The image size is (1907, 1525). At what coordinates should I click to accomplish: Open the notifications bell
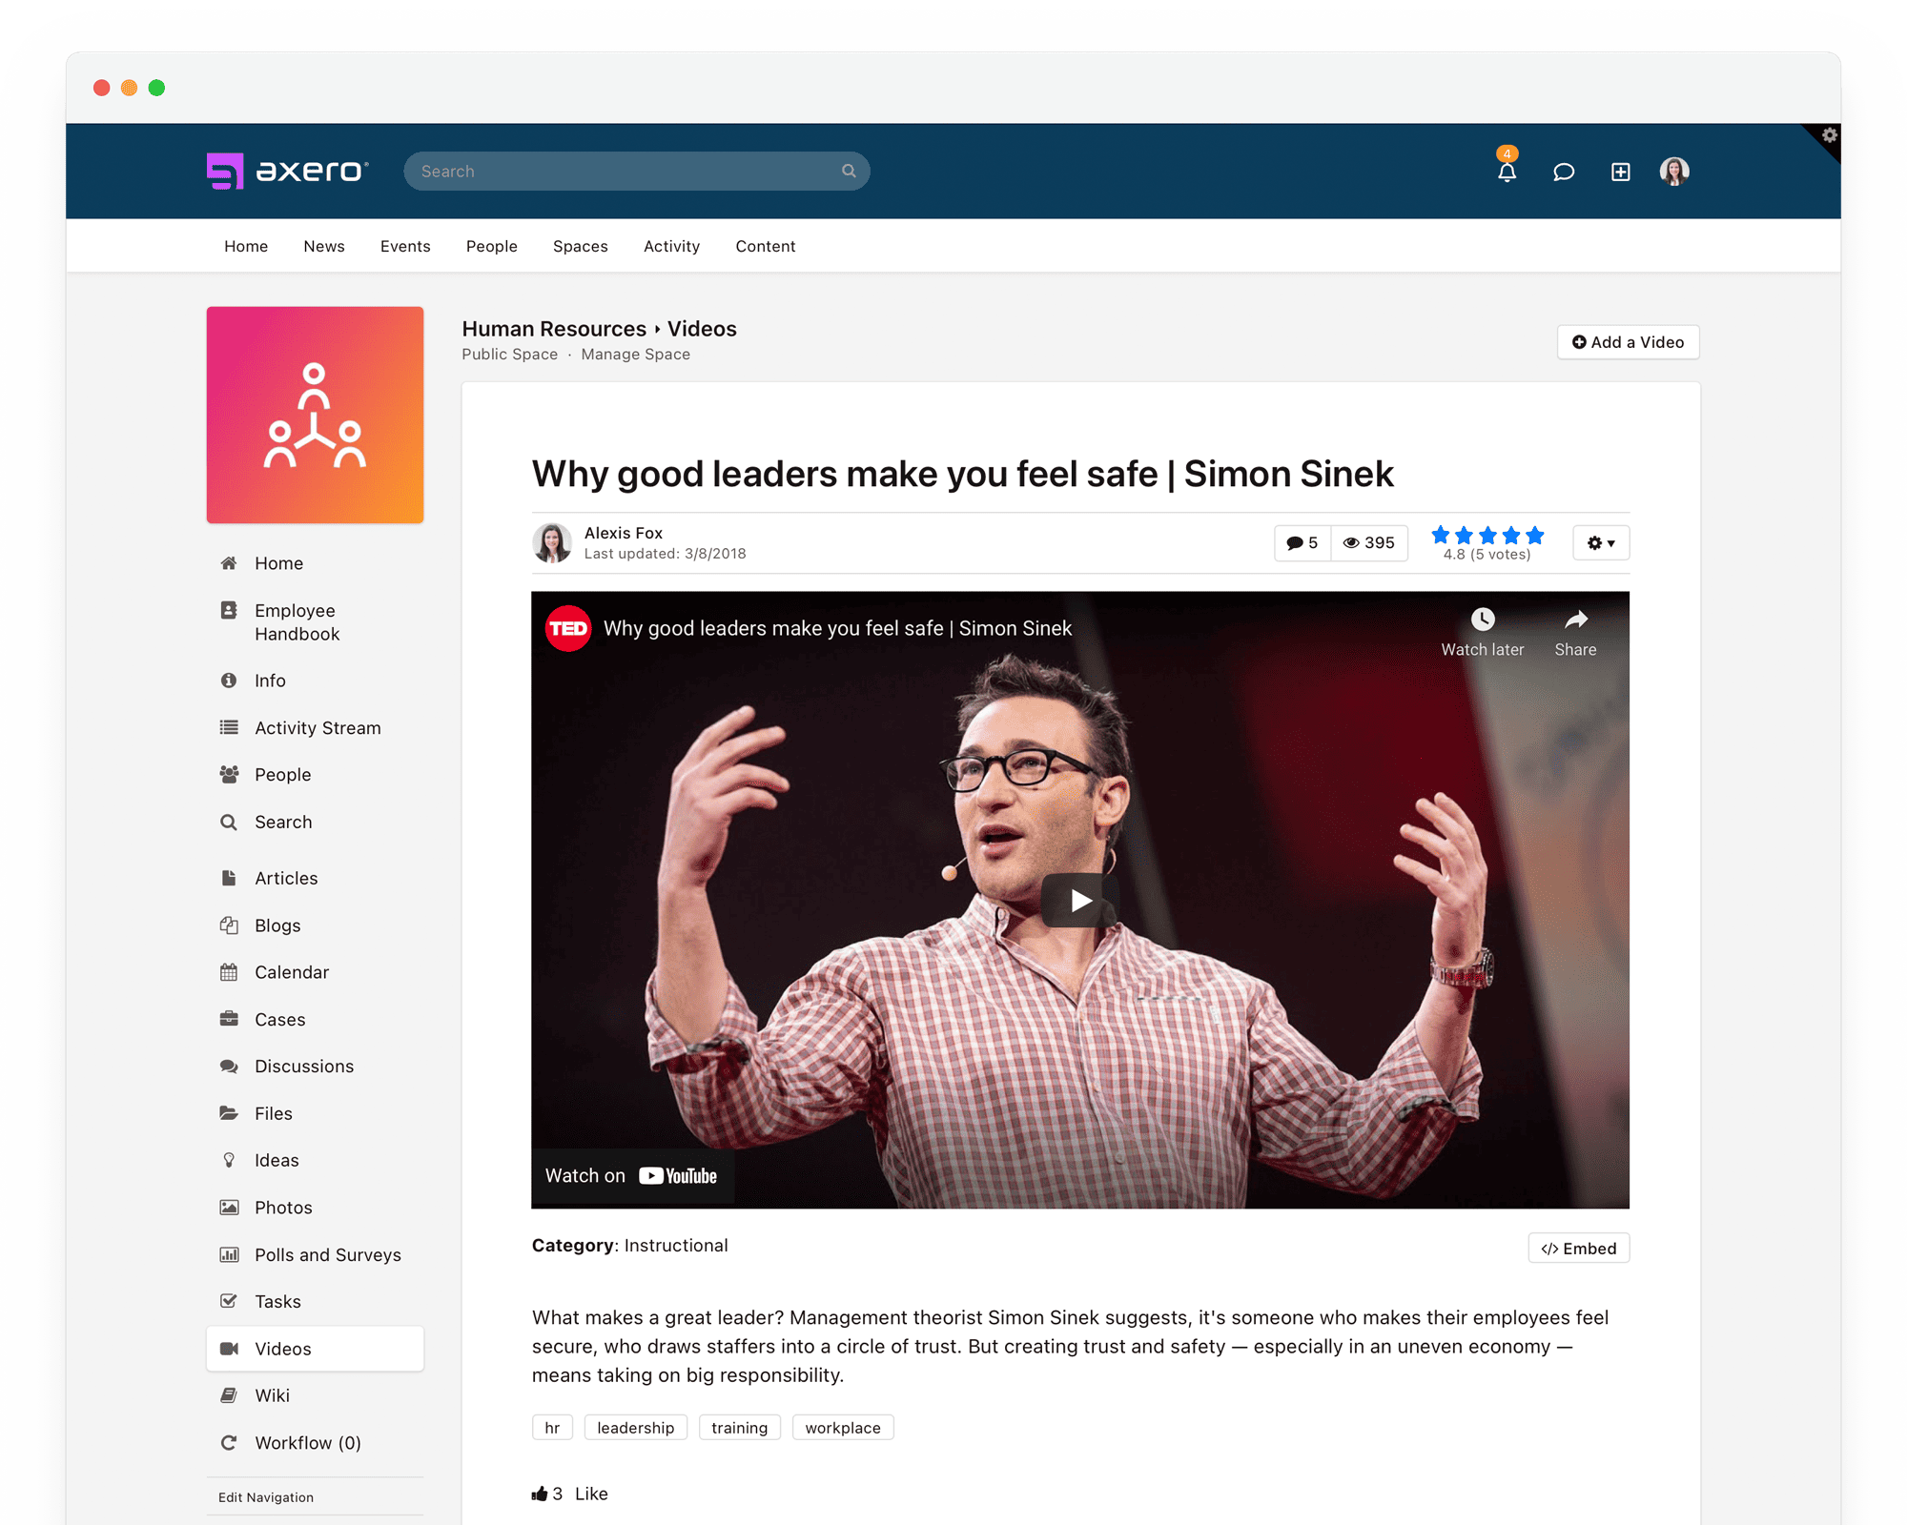point(1507,173)
